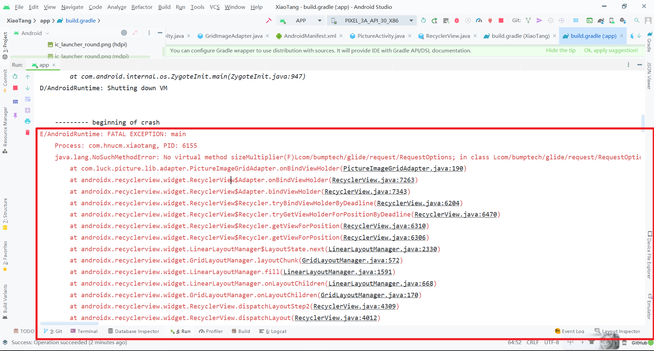
Task: Open the Android project view dropdown
Action: pos(31,33)
